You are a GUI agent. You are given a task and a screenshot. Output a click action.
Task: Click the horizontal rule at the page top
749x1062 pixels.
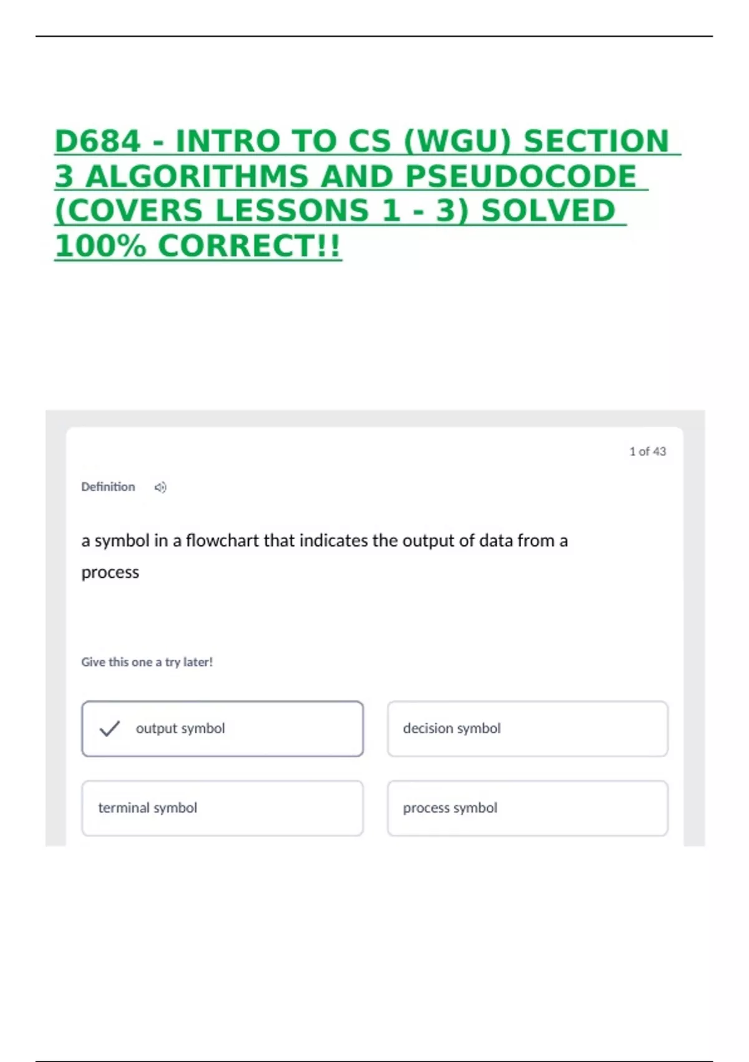(374, 36)
